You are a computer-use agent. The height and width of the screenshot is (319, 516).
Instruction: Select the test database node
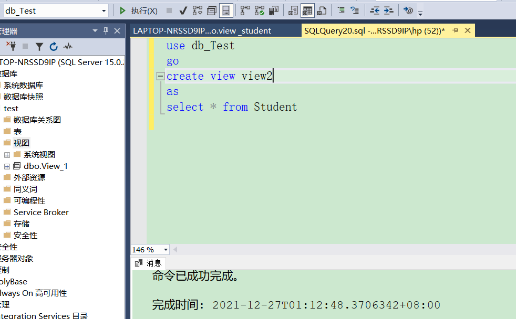tap(11, 109)
